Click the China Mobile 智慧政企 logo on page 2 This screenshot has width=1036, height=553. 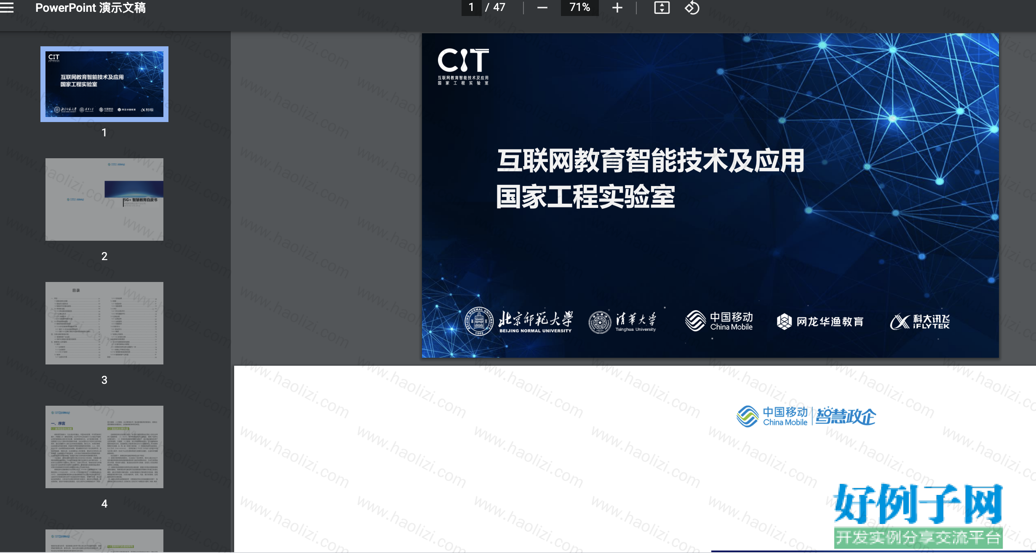[806, 416]
